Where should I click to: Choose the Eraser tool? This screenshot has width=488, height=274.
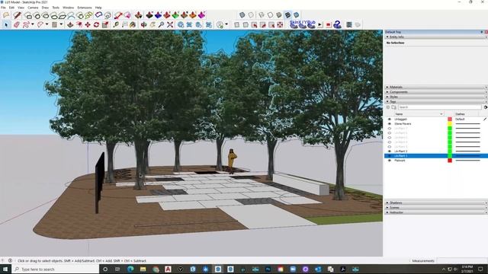pos(17,24)
